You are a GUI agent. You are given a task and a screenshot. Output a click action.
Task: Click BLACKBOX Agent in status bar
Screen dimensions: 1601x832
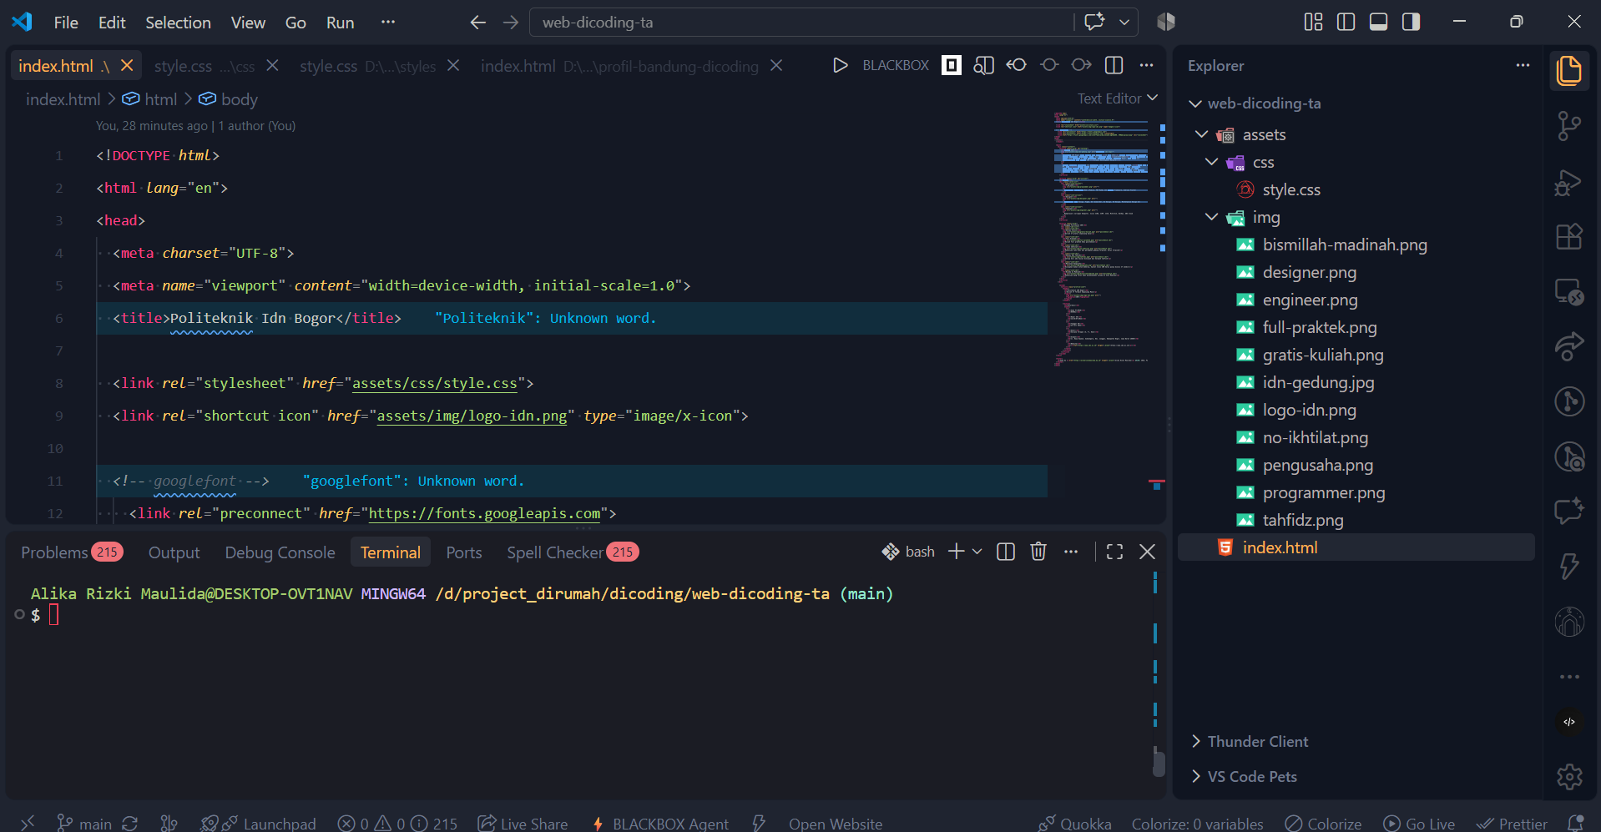pos(660,824)
